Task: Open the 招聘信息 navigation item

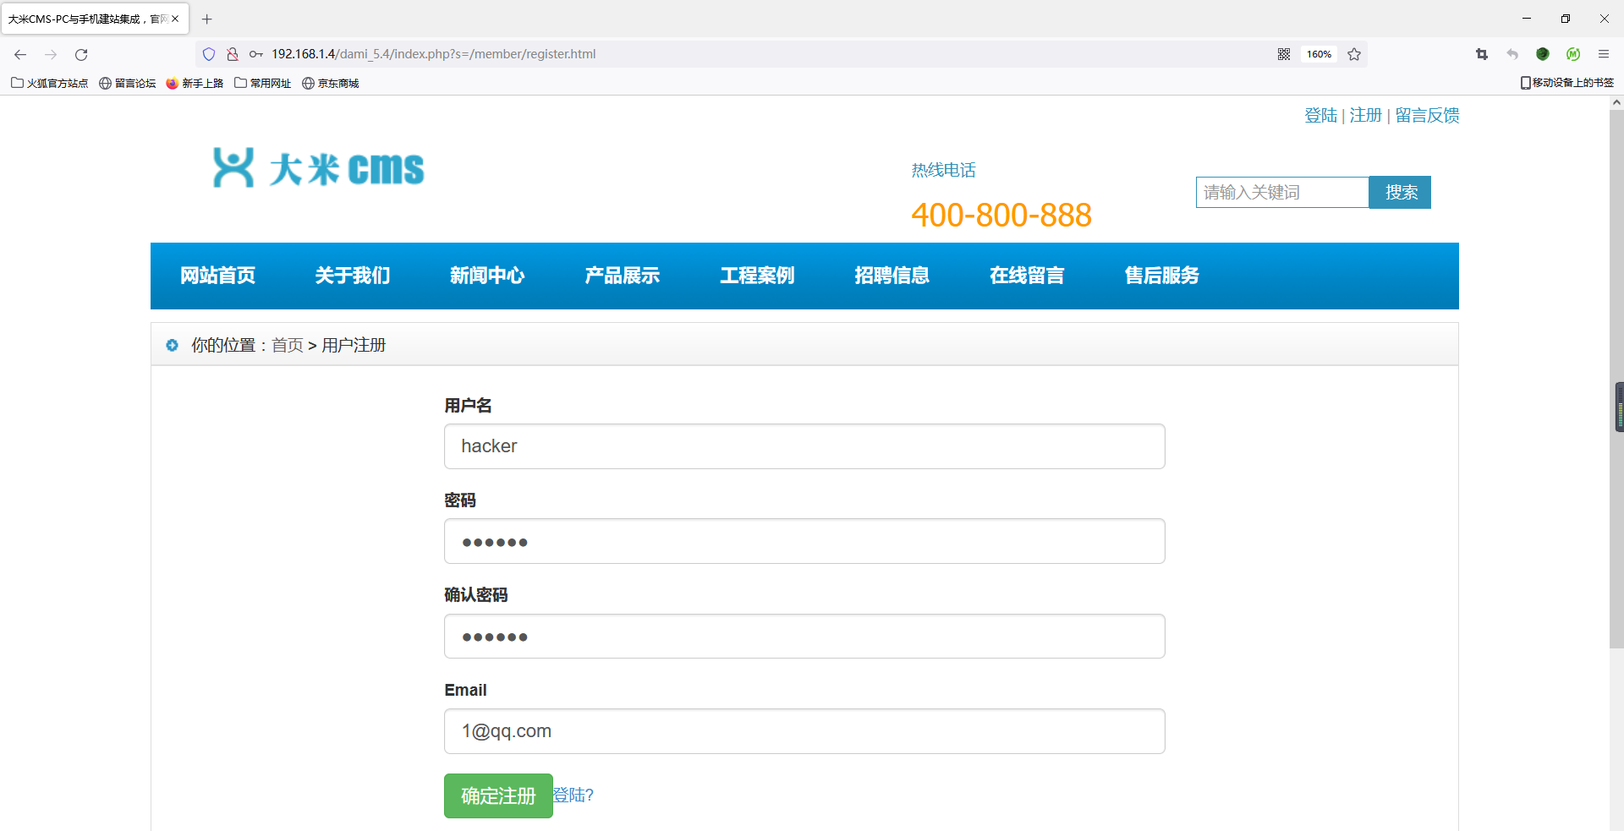Action: click(x=892, y=275)
